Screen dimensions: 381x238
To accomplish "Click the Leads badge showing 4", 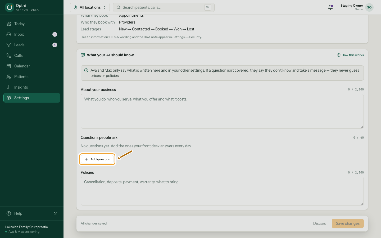I will tap(55, 45).
